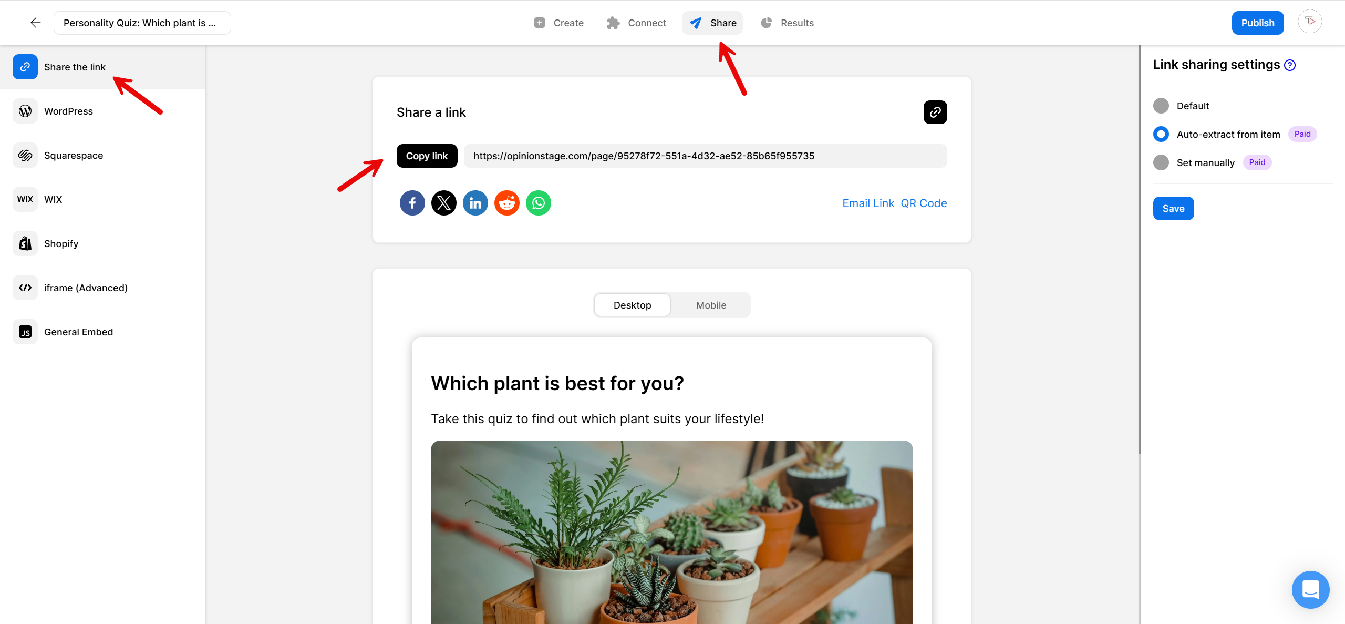Share quiz on Facebook

pyautogui.click(x=412, y=203)
